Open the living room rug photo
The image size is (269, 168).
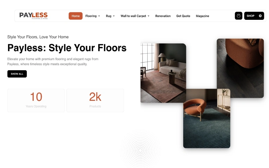pyautogui.click(x=163, y=73)
